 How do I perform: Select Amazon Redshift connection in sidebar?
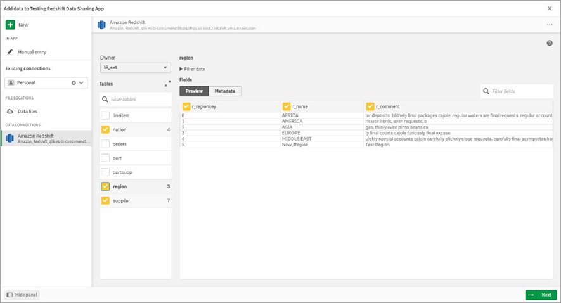[x=46, y=138]
